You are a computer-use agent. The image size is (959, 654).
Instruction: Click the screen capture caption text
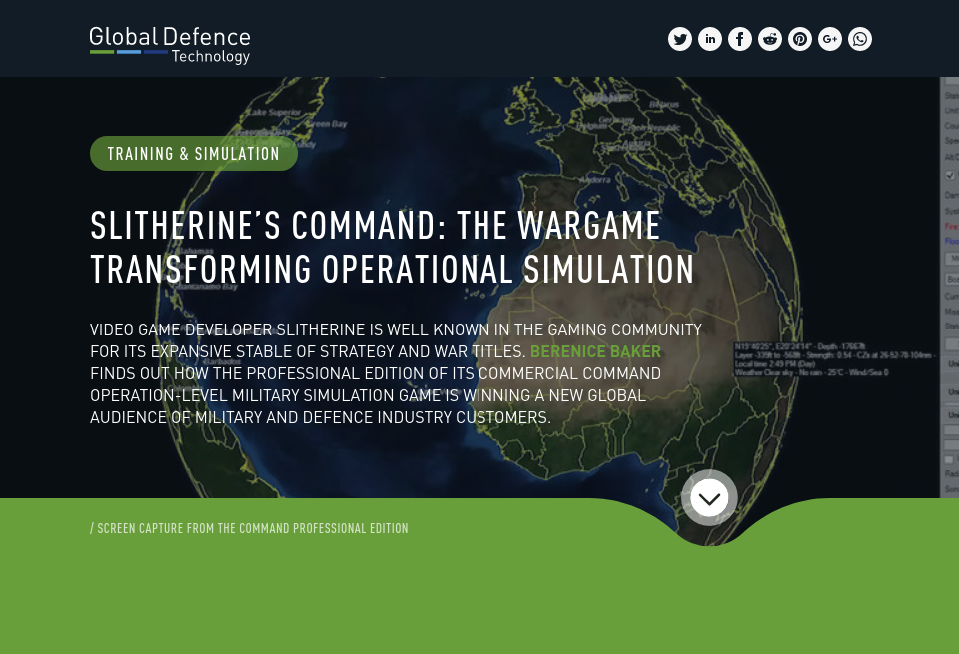pos(249,528)
